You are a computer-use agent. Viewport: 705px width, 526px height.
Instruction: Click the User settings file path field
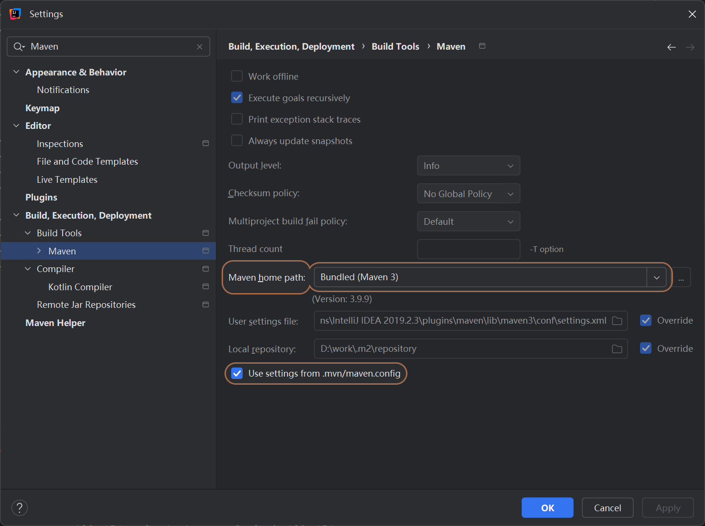(470, 321)
